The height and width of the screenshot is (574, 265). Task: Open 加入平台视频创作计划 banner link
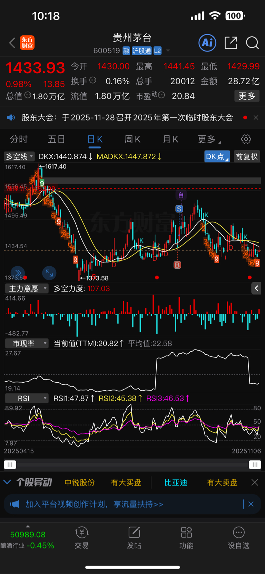pos(94,504)
